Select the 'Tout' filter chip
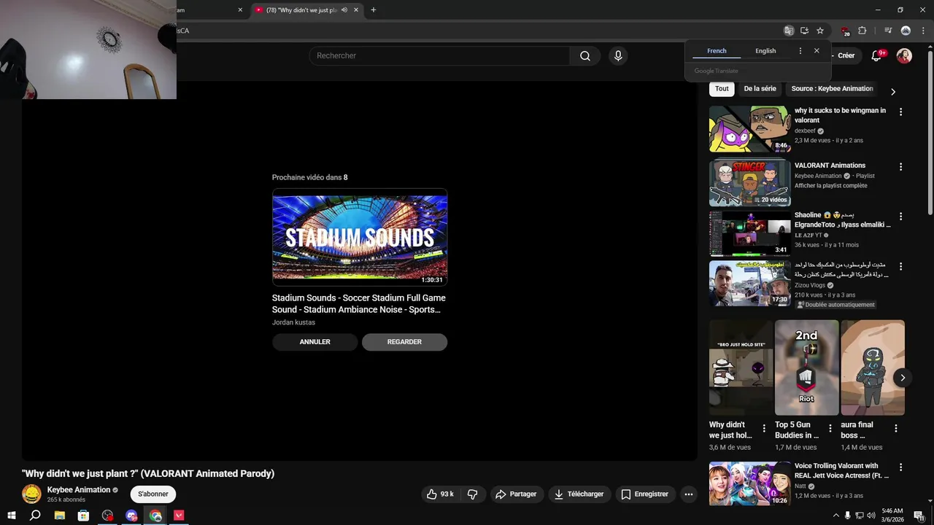This screenshot has width=934, height=525. click(722, 89)
